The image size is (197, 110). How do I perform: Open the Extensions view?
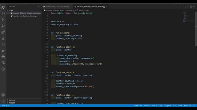[x=3, y=32]
